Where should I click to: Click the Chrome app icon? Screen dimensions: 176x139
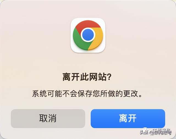[x=88, y=35]
